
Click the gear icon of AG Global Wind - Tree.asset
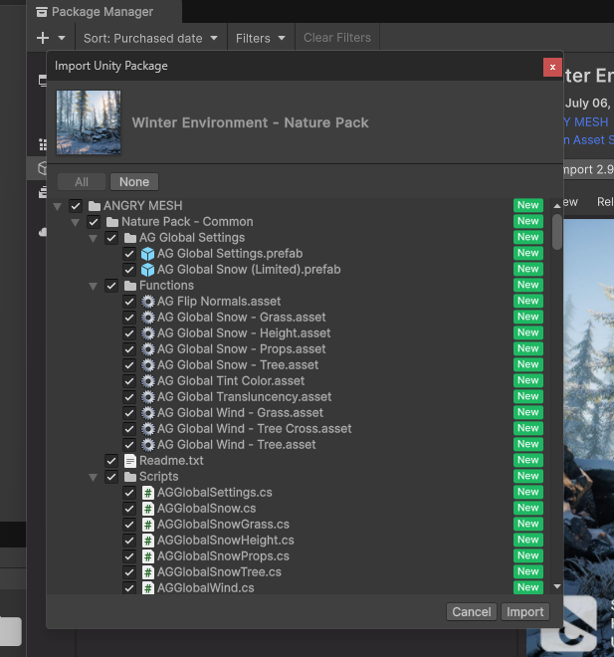[x=147, y=445]
